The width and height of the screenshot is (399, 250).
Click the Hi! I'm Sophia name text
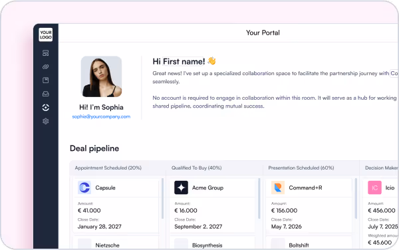point(101,107)
